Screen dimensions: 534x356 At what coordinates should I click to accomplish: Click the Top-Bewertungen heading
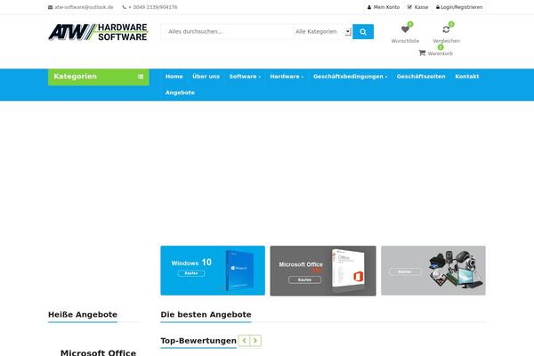198,341
